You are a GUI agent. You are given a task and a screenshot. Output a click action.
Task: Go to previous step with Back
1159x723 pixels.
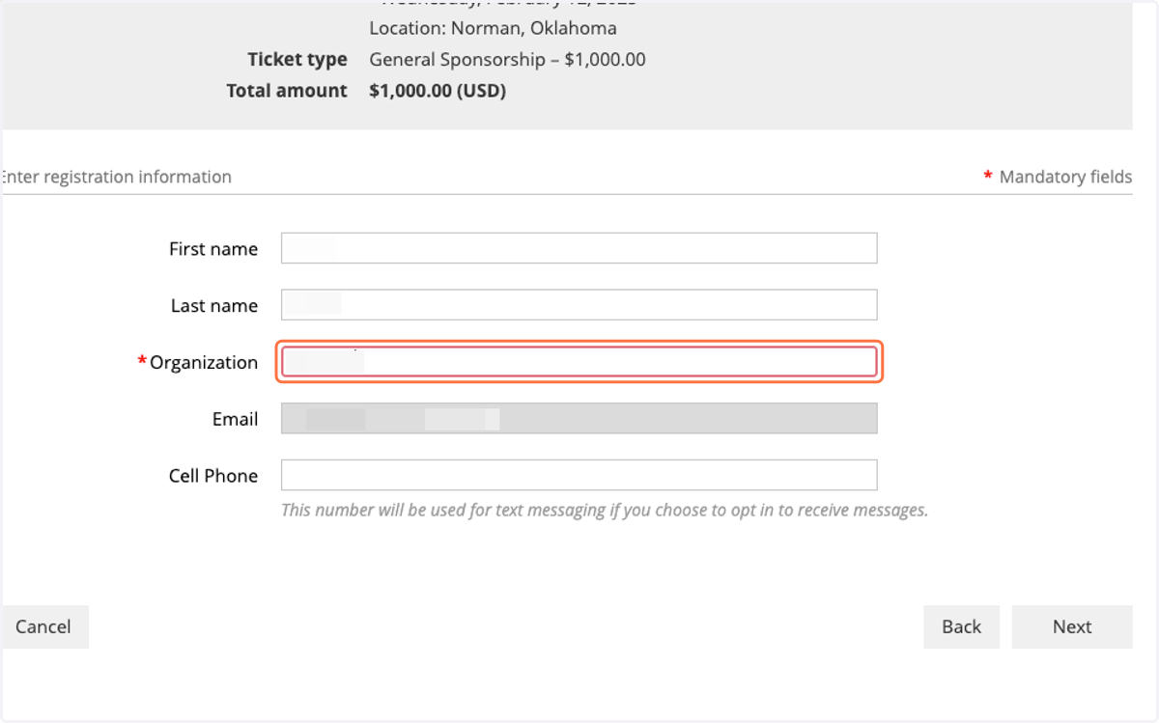coord(961,626)
